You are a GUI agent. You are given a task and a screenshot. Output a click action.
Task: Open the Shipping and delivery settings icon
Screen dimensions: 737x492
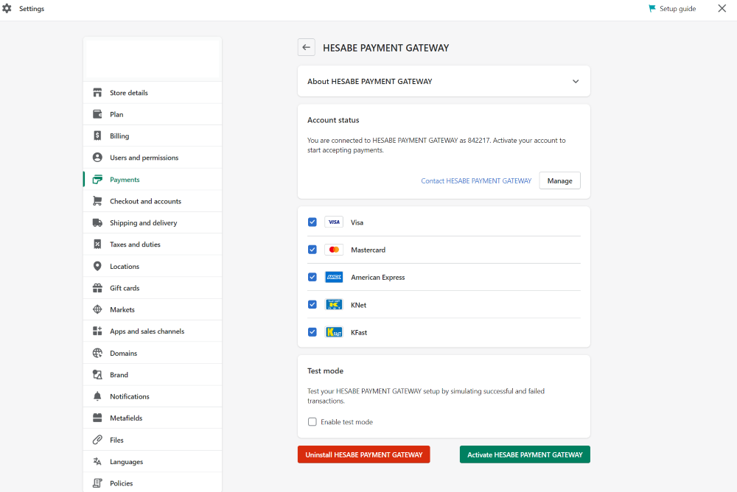click(x=97, y=222)
